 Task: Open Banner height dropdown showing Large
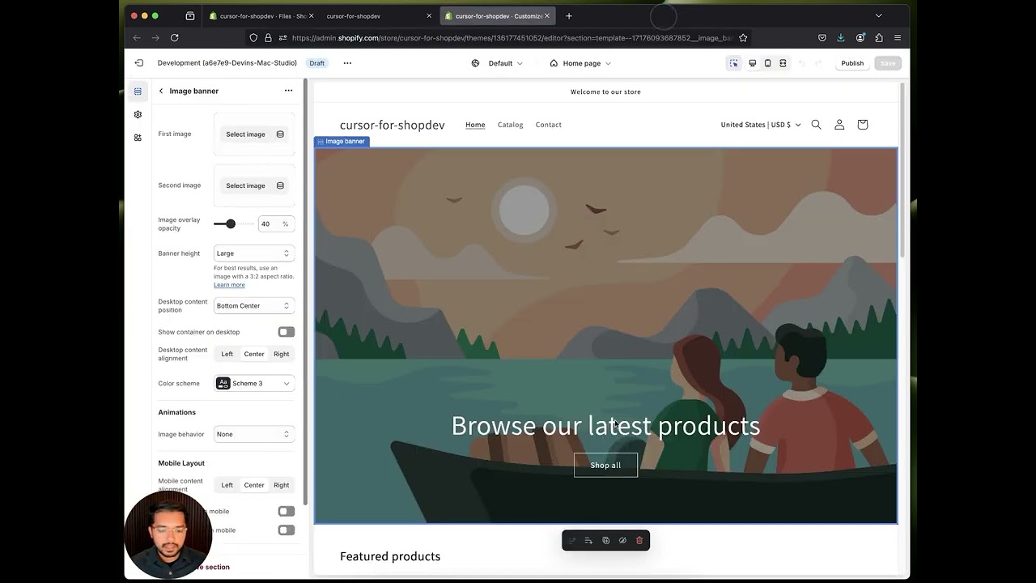(x=254, y=253)
